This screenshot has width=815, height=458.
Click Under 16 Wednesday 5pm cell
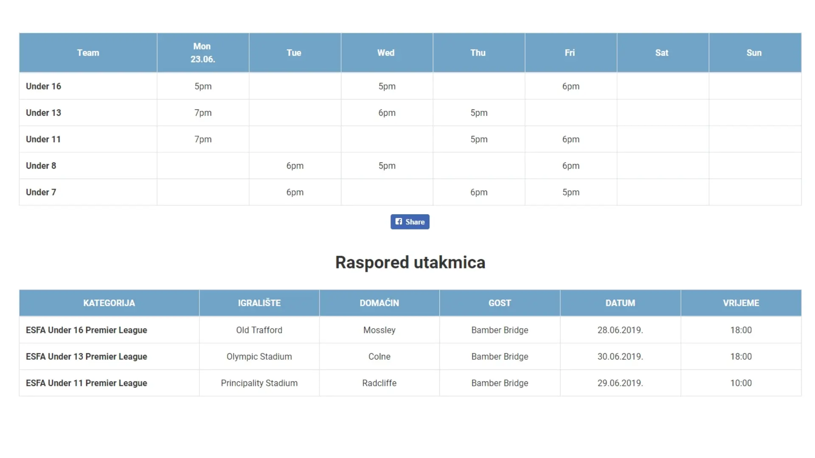(x=387, y=86)
